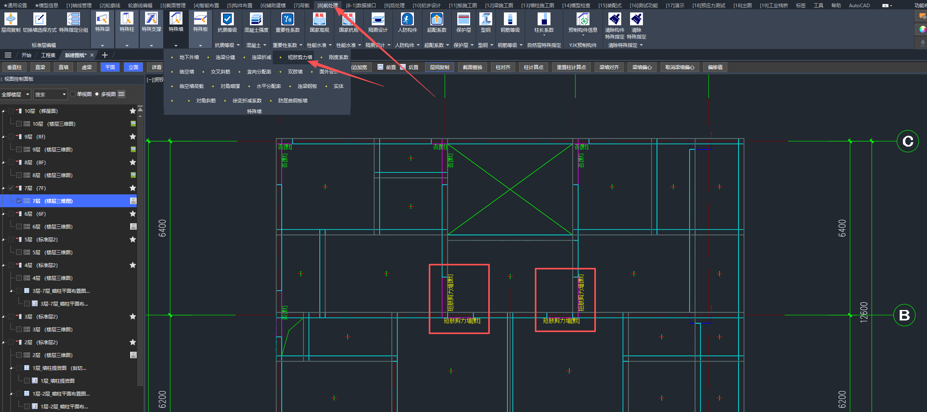Select the 多视图 radio button
This screenshot has height=412, width=927.
pyautogui.click(x=97, y=94)
